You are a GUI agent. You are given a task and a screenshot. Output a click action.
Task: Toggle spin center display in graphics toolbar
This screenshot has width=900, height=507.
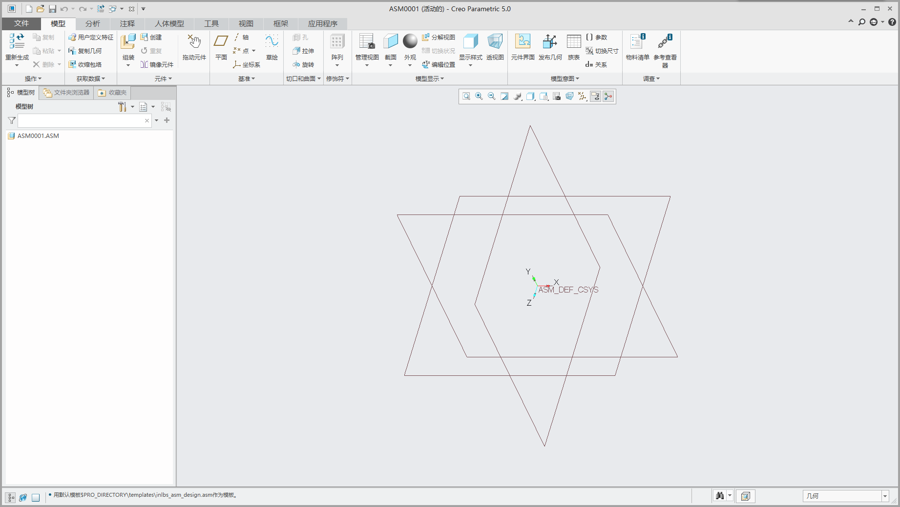point(608,96)
